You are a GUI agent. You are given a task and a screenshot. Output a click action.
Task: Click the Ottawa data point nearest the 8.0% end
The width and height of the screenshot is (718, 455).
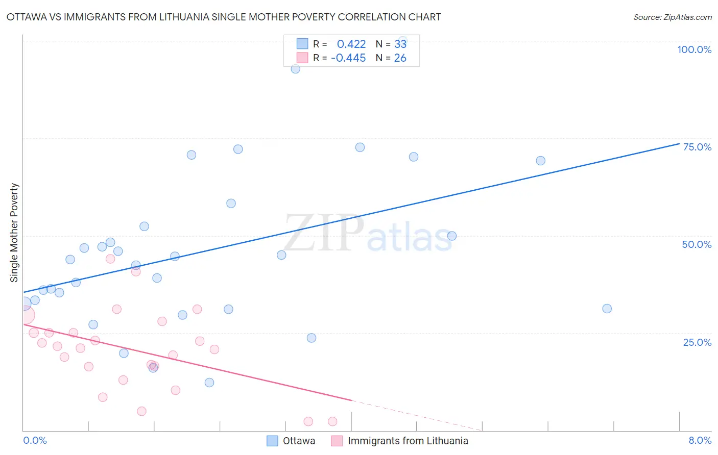[607, 309]
